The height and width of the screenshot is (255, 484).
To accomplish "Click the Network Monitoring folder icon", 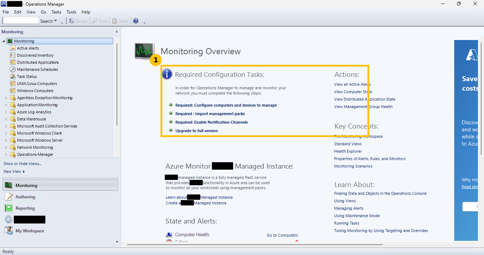I will tap(13, 147).
